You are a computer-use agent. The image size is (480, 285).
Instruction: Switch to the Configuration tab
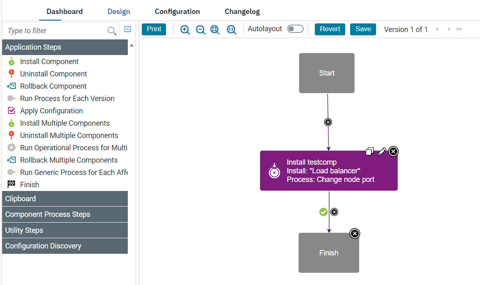177,11
